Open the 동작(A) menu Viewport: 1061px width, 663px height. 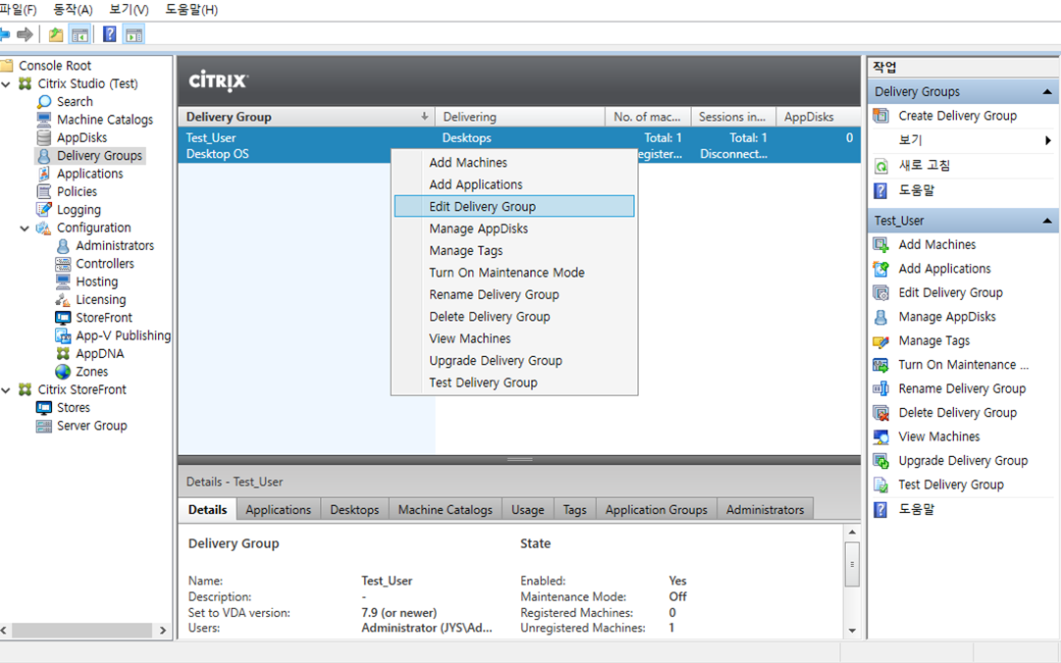73,10
